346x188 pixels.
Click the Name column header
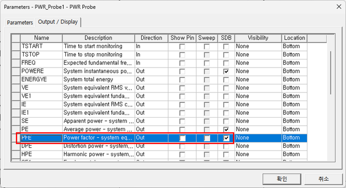[41, 38]
